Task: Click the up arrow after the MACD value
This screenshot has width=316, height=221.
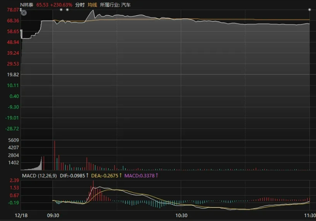Action: coord(157,175)
